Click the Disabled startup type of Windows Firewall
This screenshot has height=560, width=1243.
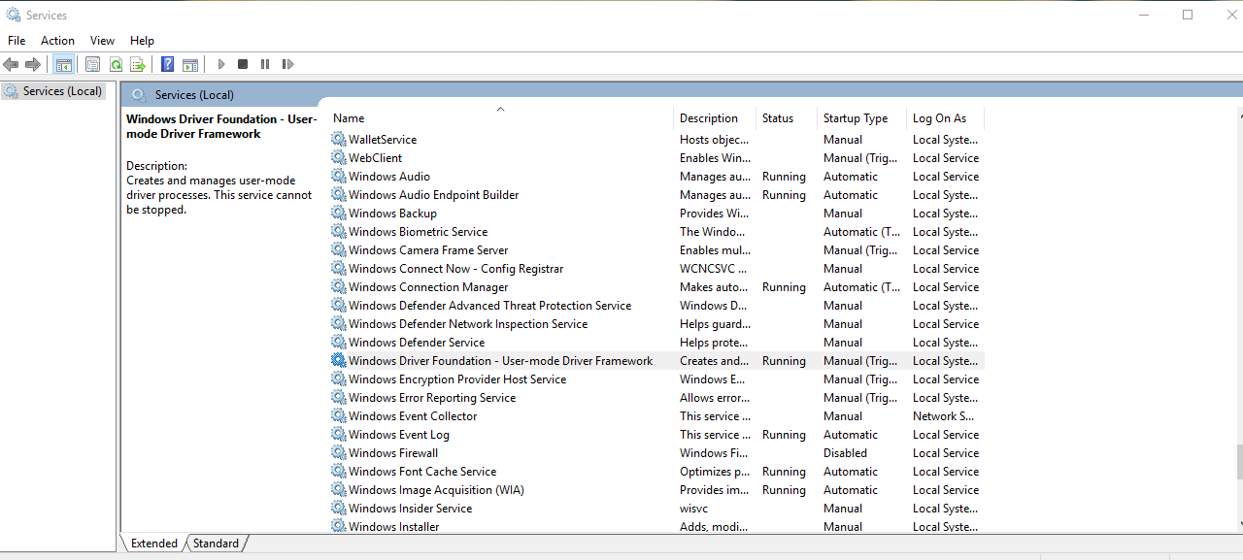(846, 453)
